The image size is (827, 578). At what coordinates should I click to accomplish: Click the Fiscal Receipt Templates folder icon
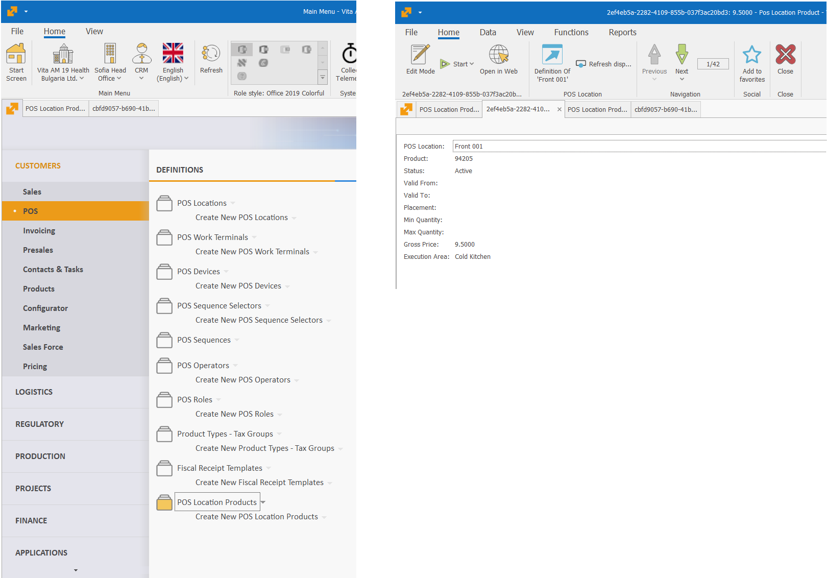tap(164, 468)
